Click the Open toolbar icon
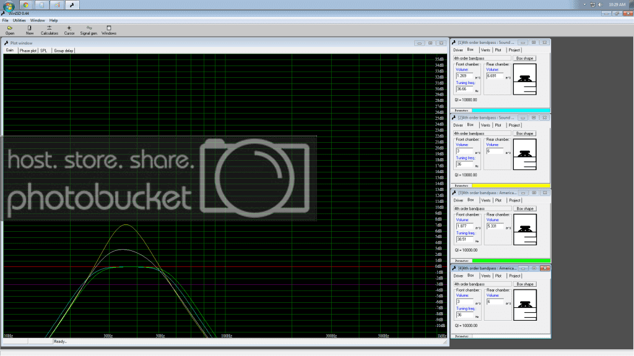This screenshot has height=356, width=634. pyautogui.click(x=10, y=30)
